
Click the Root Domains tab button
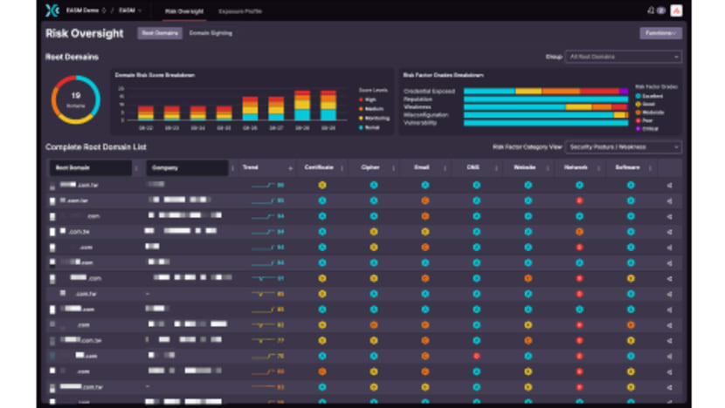[160, 33]
